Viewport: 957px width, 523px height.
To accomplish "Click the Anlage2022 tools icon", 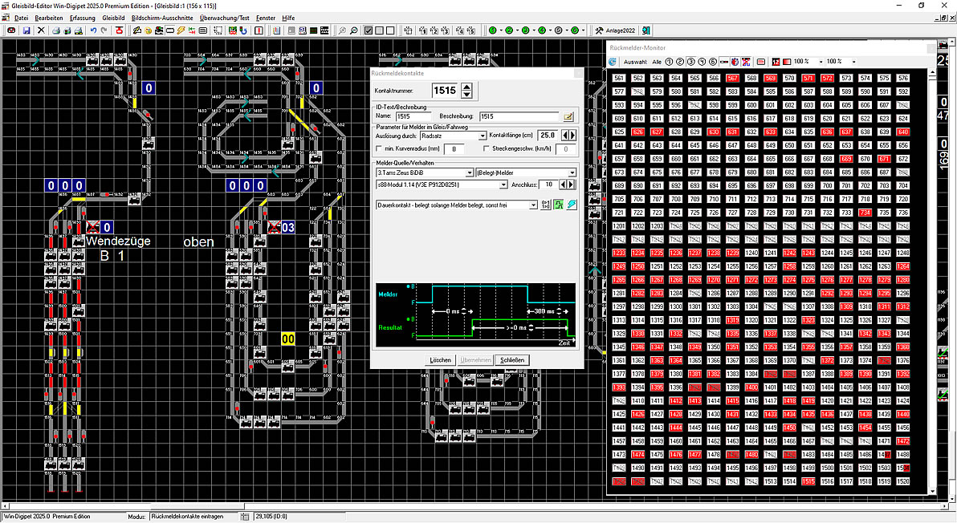I will tap(600, 30).
